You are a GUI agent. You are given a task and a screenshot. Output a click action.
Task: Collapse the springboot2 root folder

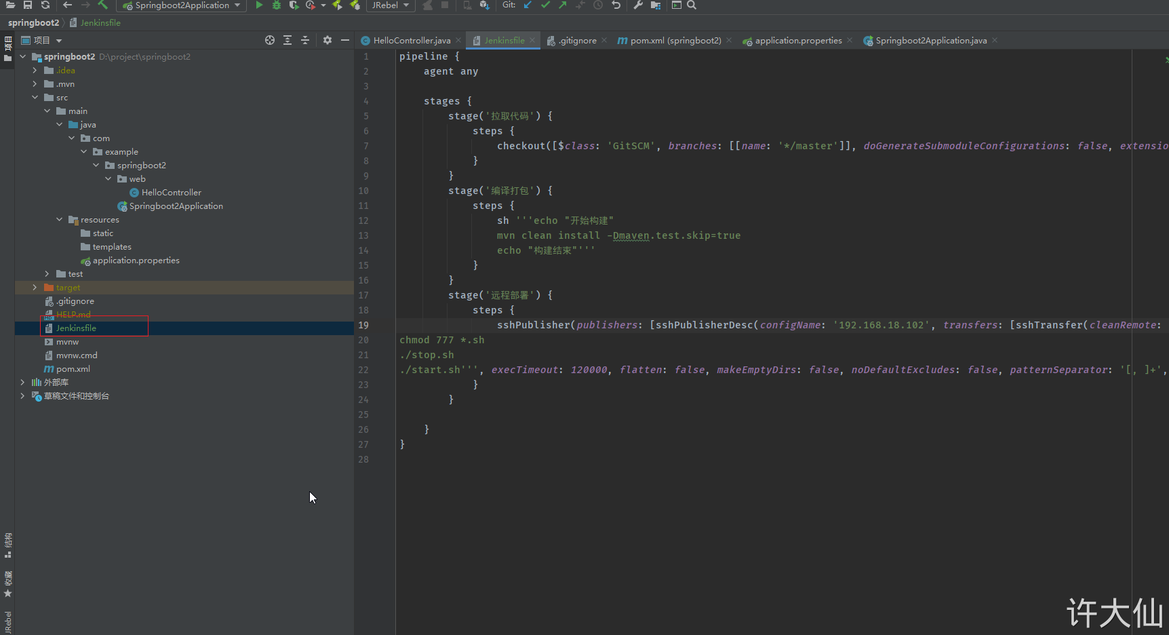tap(23, 57)
